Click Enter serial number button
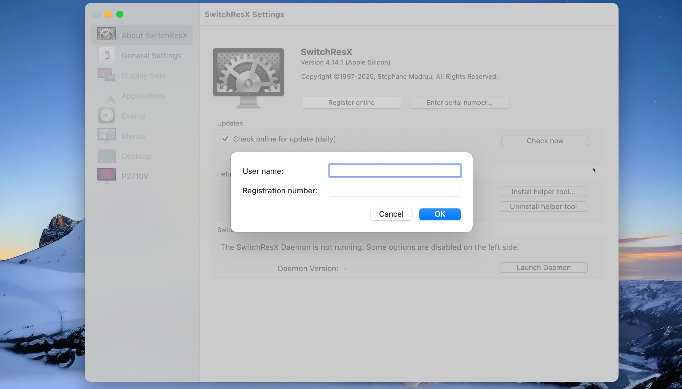The width and height of the screenshot is (682, 389). pyautogui.click(x=459, y=102)
